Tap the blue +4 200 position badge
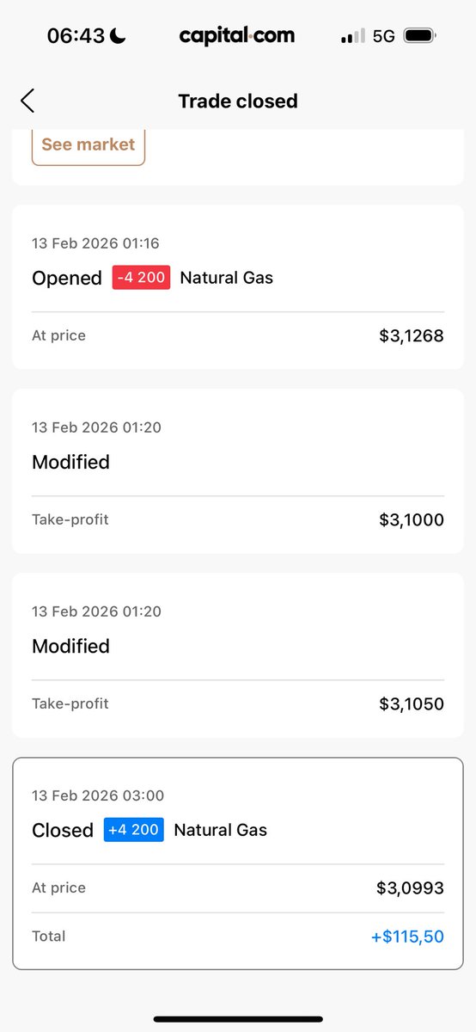476x1032 pixels. [x=134, y=830]
